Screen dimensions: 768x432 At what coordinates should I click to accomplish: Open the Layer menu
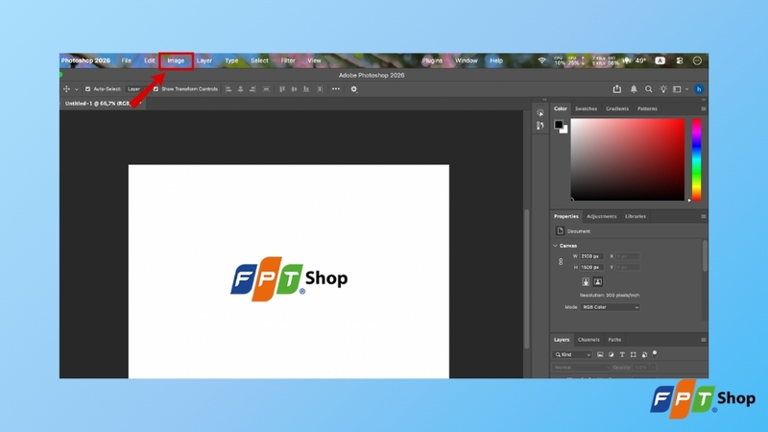204,60
